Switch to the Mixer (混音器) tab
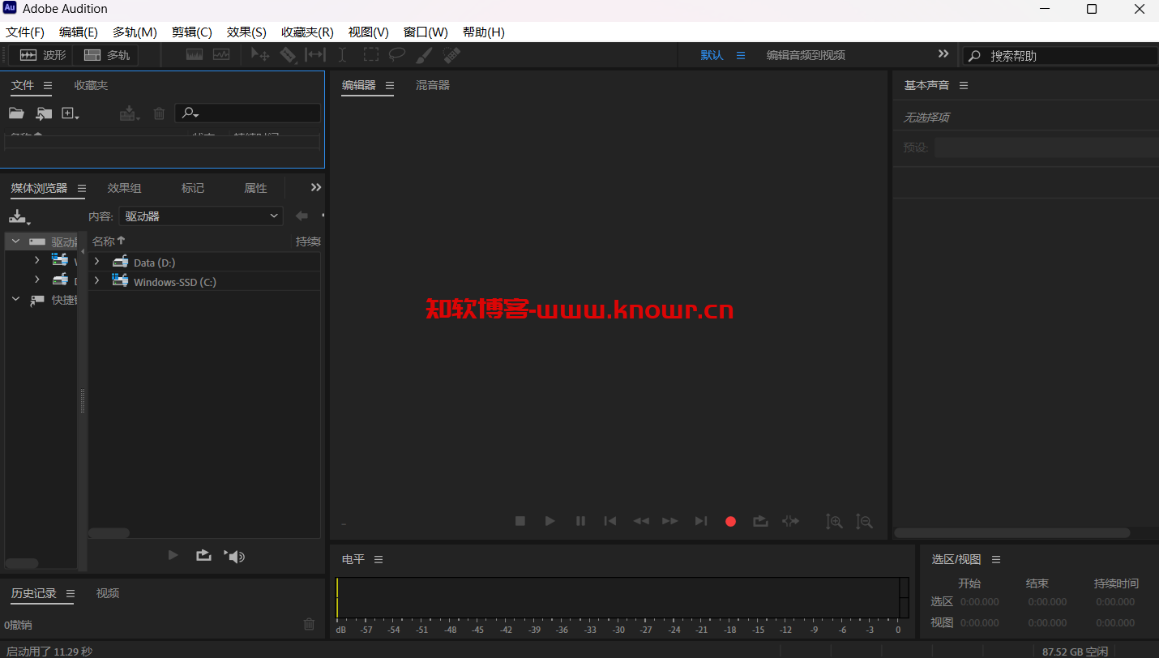Image resolution: width=1159 pixels, height=658 pixels. click(433, 85)
